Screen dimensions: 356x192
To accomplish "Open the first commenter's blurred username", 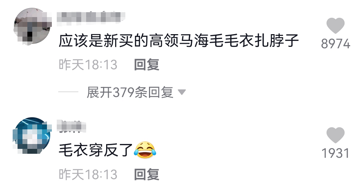I will pyautogui.click(x=91, y=17).
